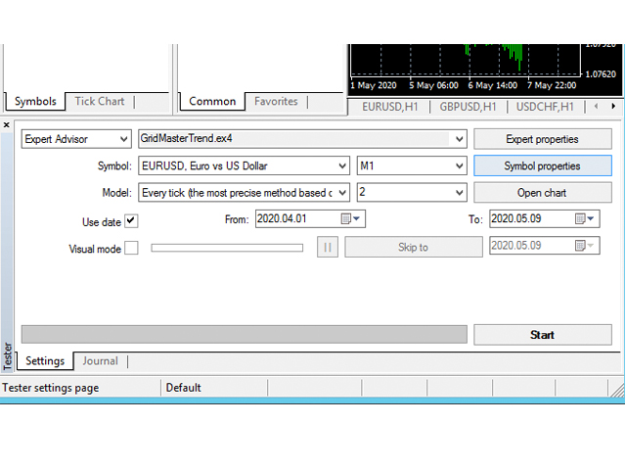Switch to the Settings tab in Tester
Screen dimensions: 626x470
(x=45, y=361)
